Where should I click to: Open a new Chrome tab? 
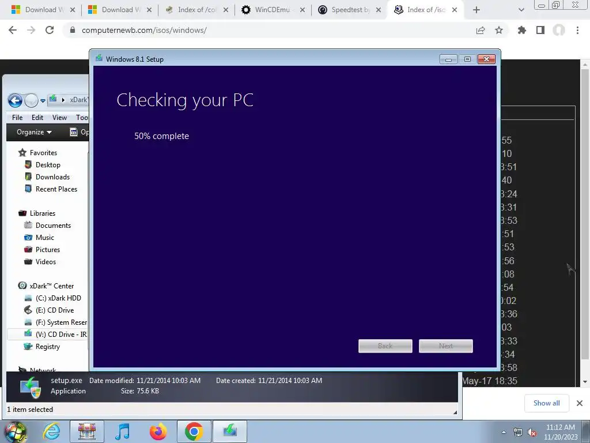pyautogui.click(x=476, y=10)
